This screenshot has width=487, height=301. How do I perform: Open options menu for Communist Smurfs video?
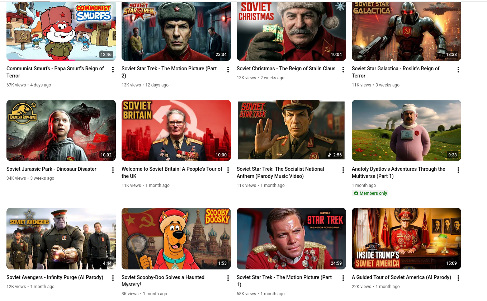[113, 70]
